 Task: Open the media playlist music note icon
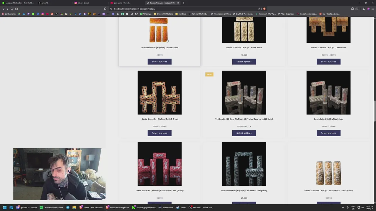[x=364, y=9]
